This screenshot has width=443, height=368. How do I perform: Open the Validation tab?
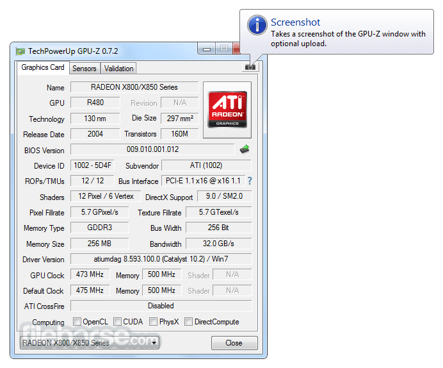pyautogui.click(x=118, y=69)
